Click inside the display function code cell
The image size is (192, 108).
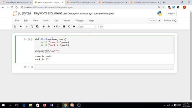104,45
